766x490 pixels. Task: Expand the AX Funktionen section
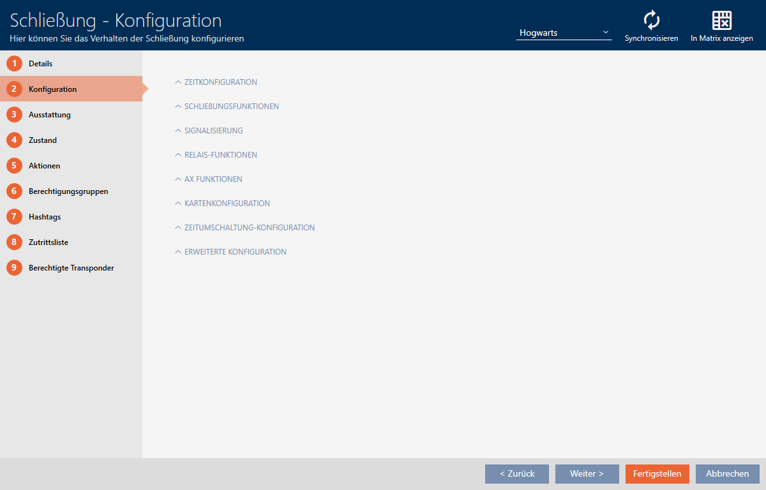point(213,179)
